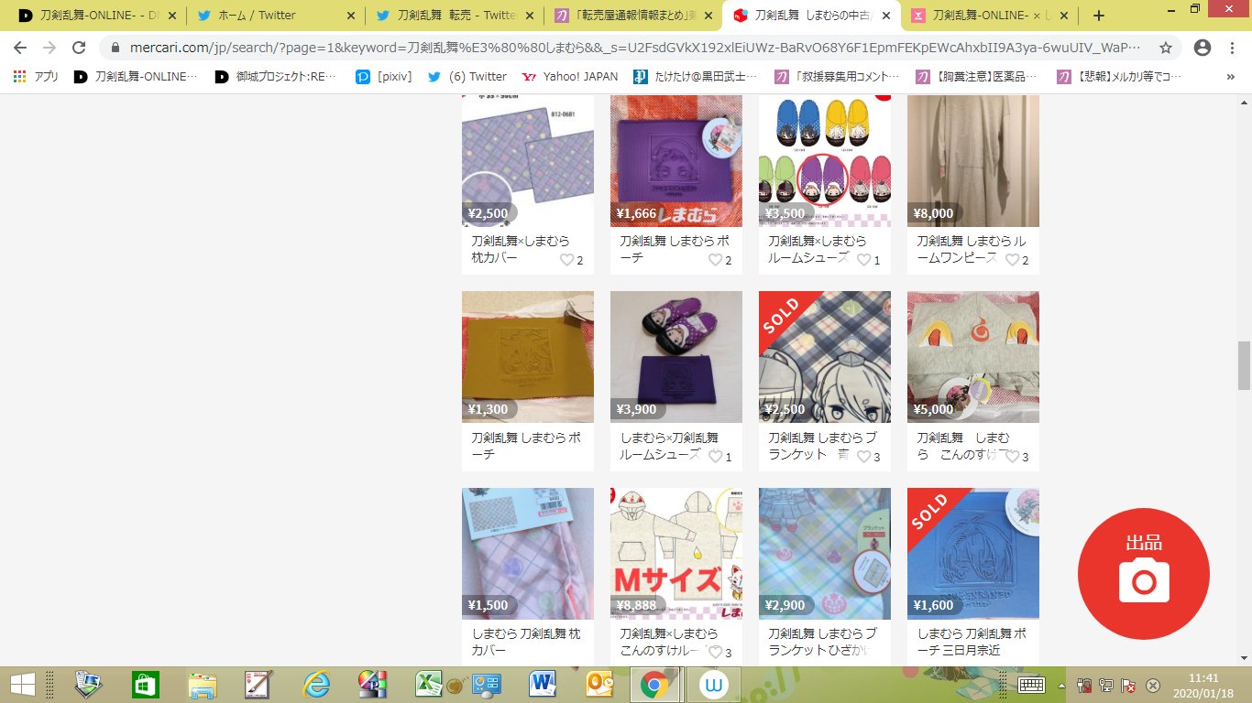Switch to Chrome in the taskbar
This screenshot has width=1252, height=703.
(653, 685)
